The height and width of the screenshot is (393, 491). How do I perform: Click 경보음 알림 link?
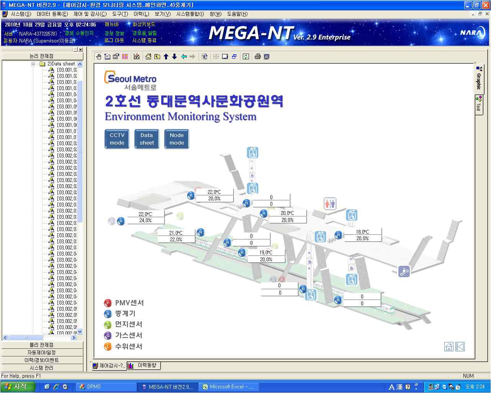pos(144,33)
